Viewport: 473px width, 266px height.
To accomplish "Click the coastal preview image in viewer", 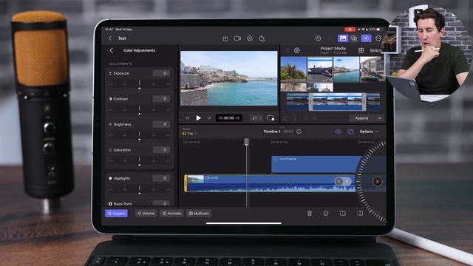I will (229, 78).
